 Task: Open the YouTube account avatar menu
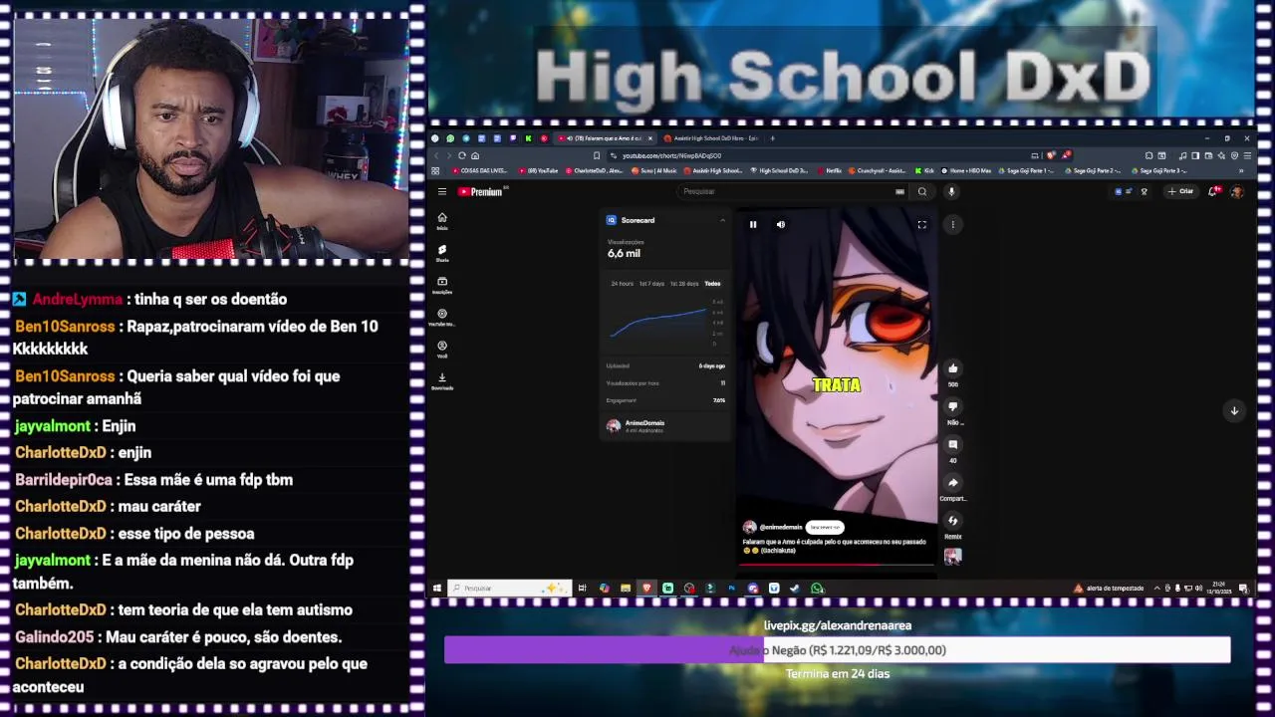[x=1237, y=191]
